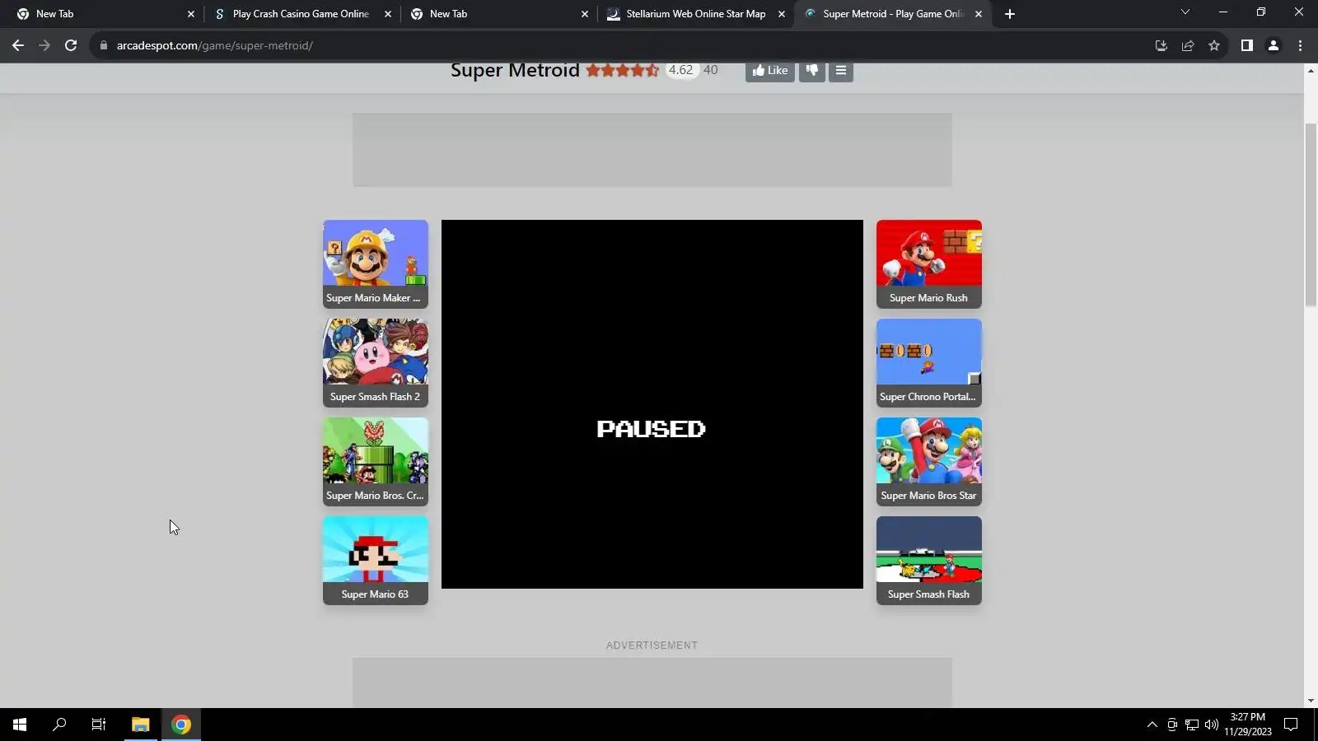
Task: Open the Super Smash Flash thumbnail at the bottom right
Action: point(929,561)
